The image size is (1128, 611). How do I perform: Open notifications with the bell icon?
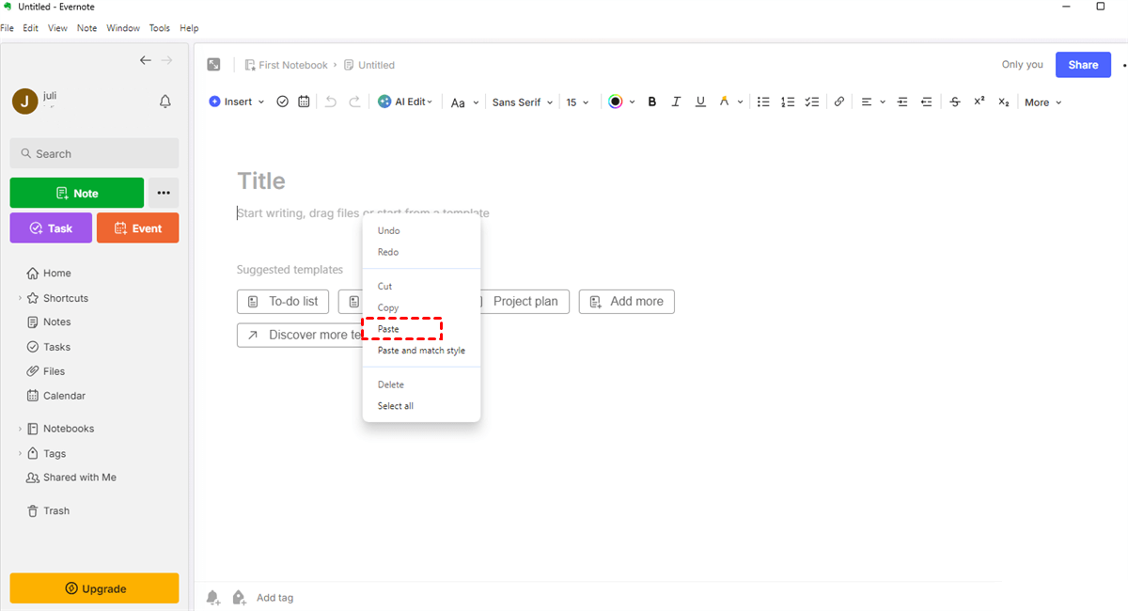click(x=165, y=102)
